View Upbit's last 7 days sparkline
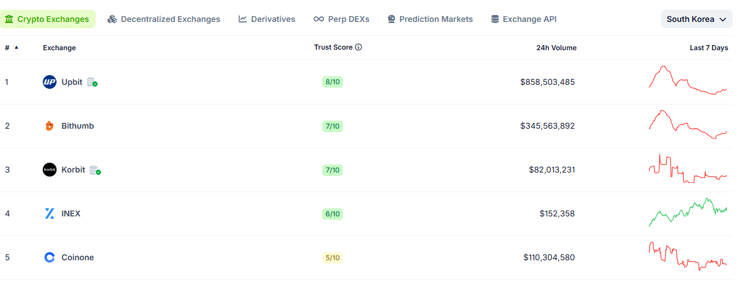 688,81
